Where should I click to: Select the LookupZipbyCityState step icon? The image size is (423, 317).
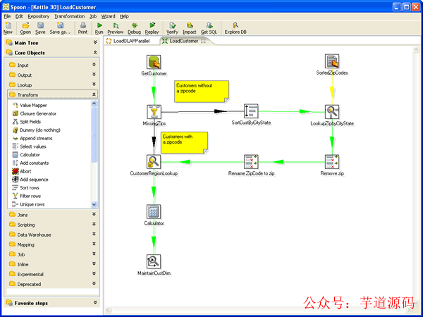(x=332, y=112)
